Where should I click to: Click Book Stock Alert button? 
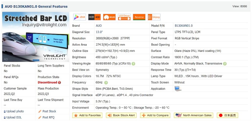[x=121, y=115]
